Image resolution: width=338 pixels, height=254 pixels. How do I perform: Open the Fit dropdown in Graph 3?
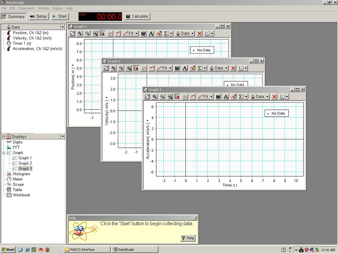click(205, 97)
